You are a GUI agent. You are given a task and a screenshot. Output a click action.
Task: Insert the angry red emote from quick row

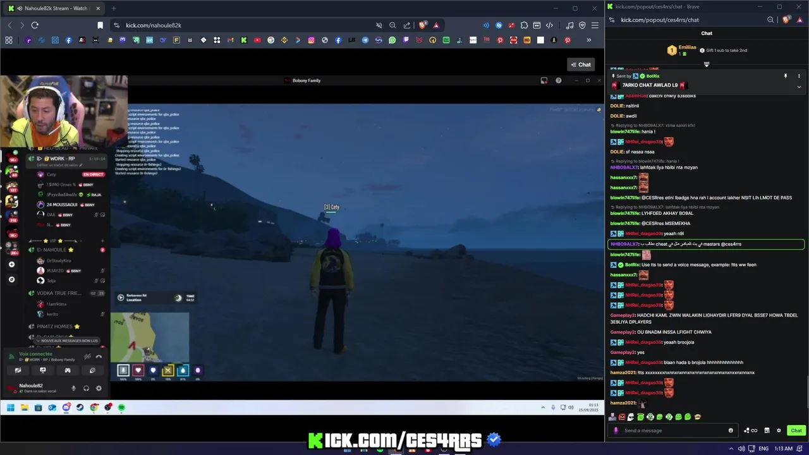622,417
